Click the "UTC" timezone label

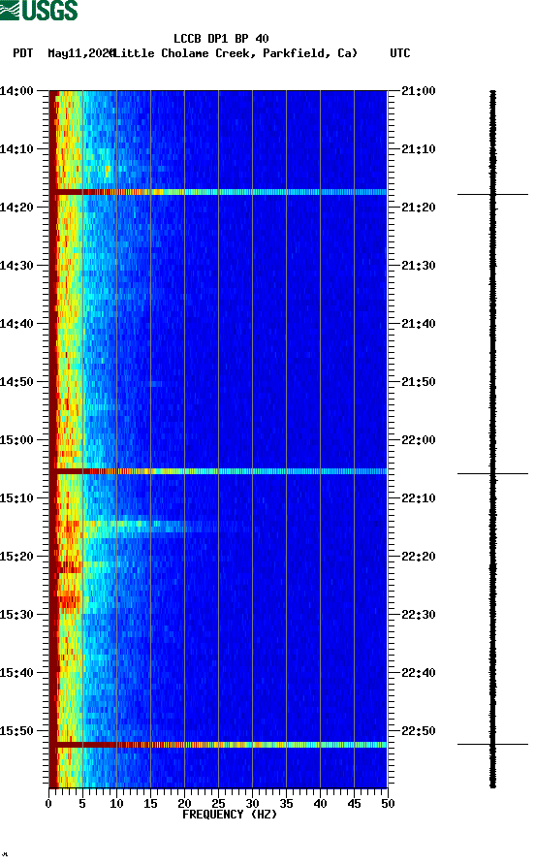pyautogui.click(x=400, y=53)
